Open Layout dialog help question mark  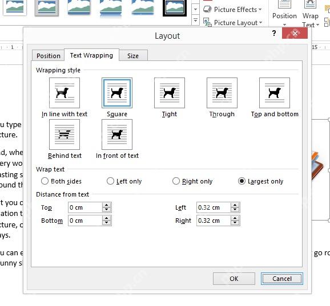pyautogui.click(x=274, y=33)
